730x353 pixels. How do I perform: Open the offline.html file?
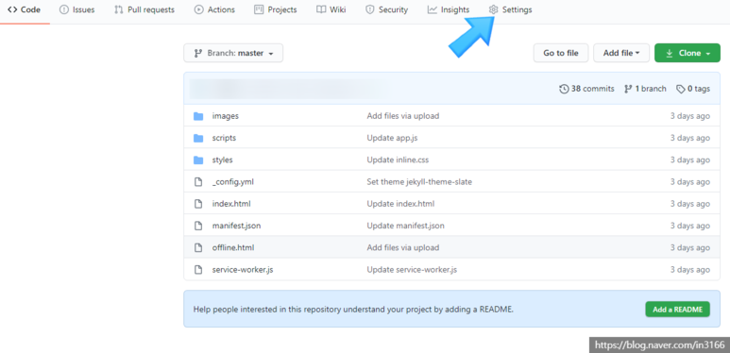pyautogui.click(x=233, y=248)
